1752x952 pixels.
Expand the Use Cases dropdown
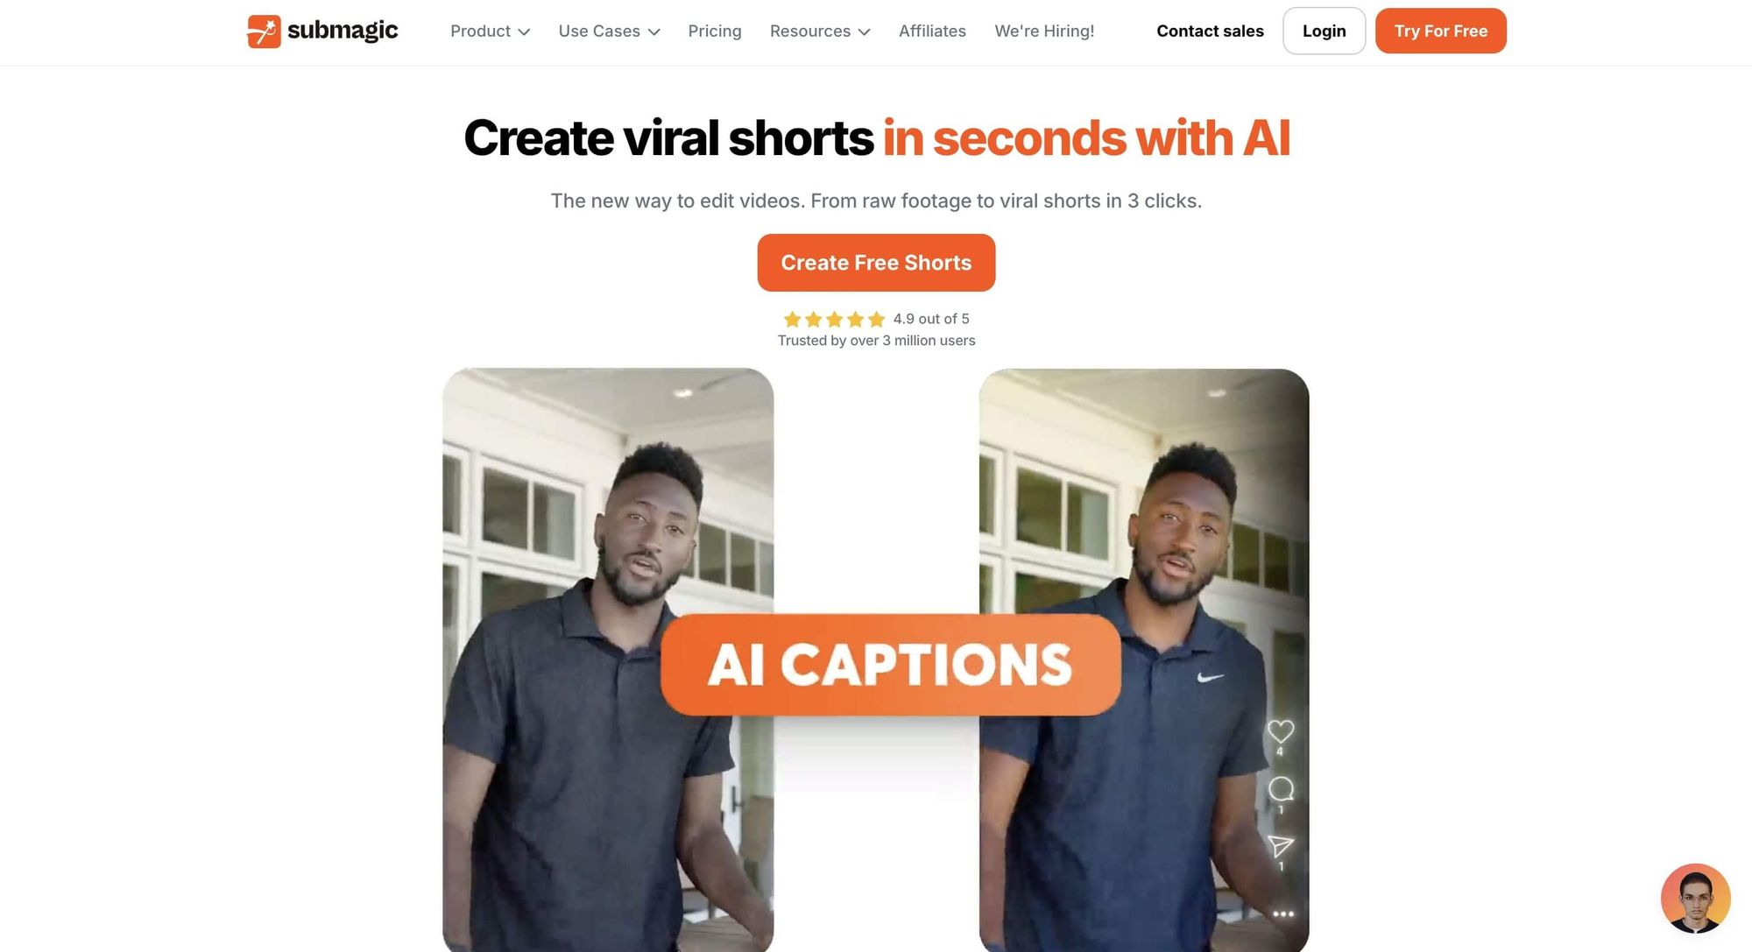pos(609,31)
